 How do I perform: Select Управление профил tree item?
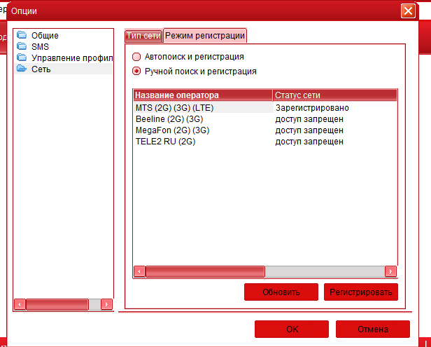pyautogui.click(x=72, y=57)
